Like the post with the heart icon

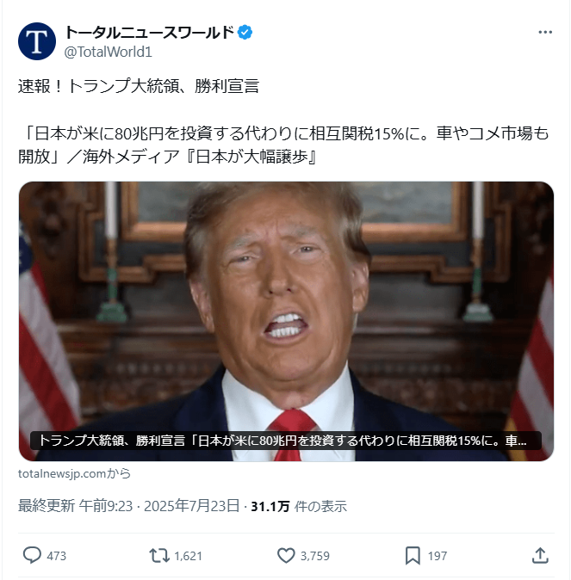click(x=286, y=556)
